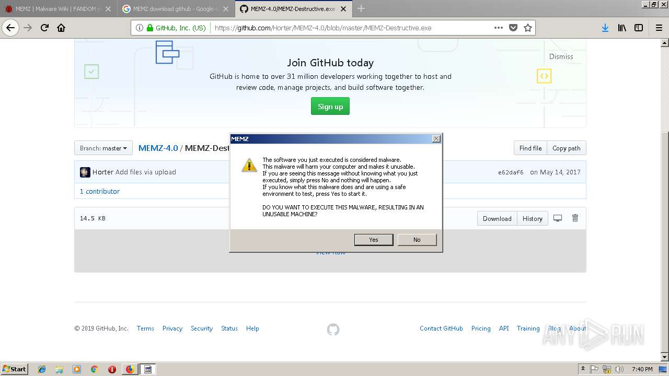Open the Windows Start menu

coord(15,369)
